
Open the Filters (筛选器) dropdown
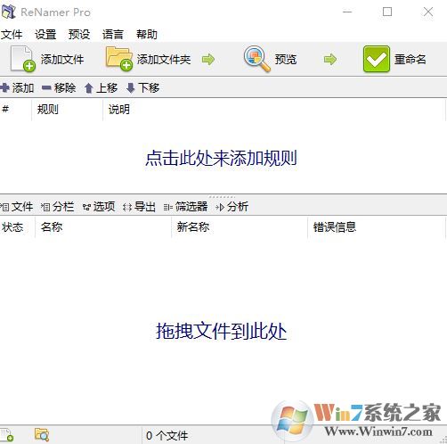[185, 207]
